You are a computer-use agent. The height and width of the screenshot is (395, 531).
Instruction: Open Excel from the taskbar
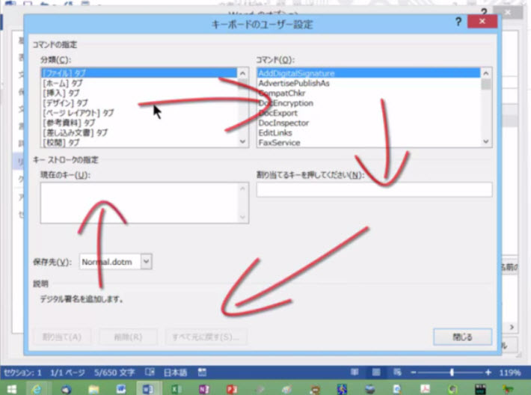tap(177, 388)
